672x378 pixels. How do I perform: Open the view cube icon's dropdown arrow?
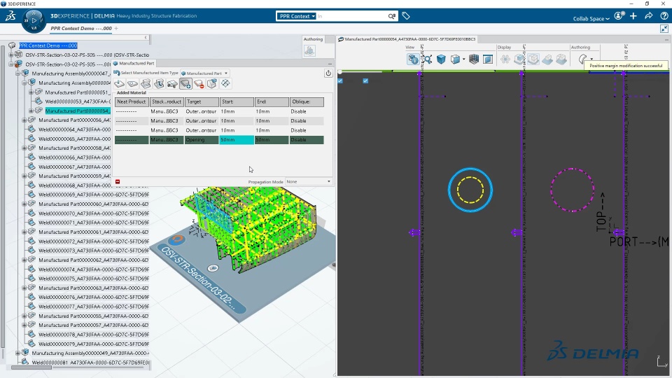463,59
